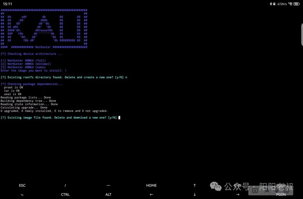Viewport: 303px width, 199px height.
Task: Click the 'axel is OK' line
Action: pyautogui.click(x=13, y=94)
